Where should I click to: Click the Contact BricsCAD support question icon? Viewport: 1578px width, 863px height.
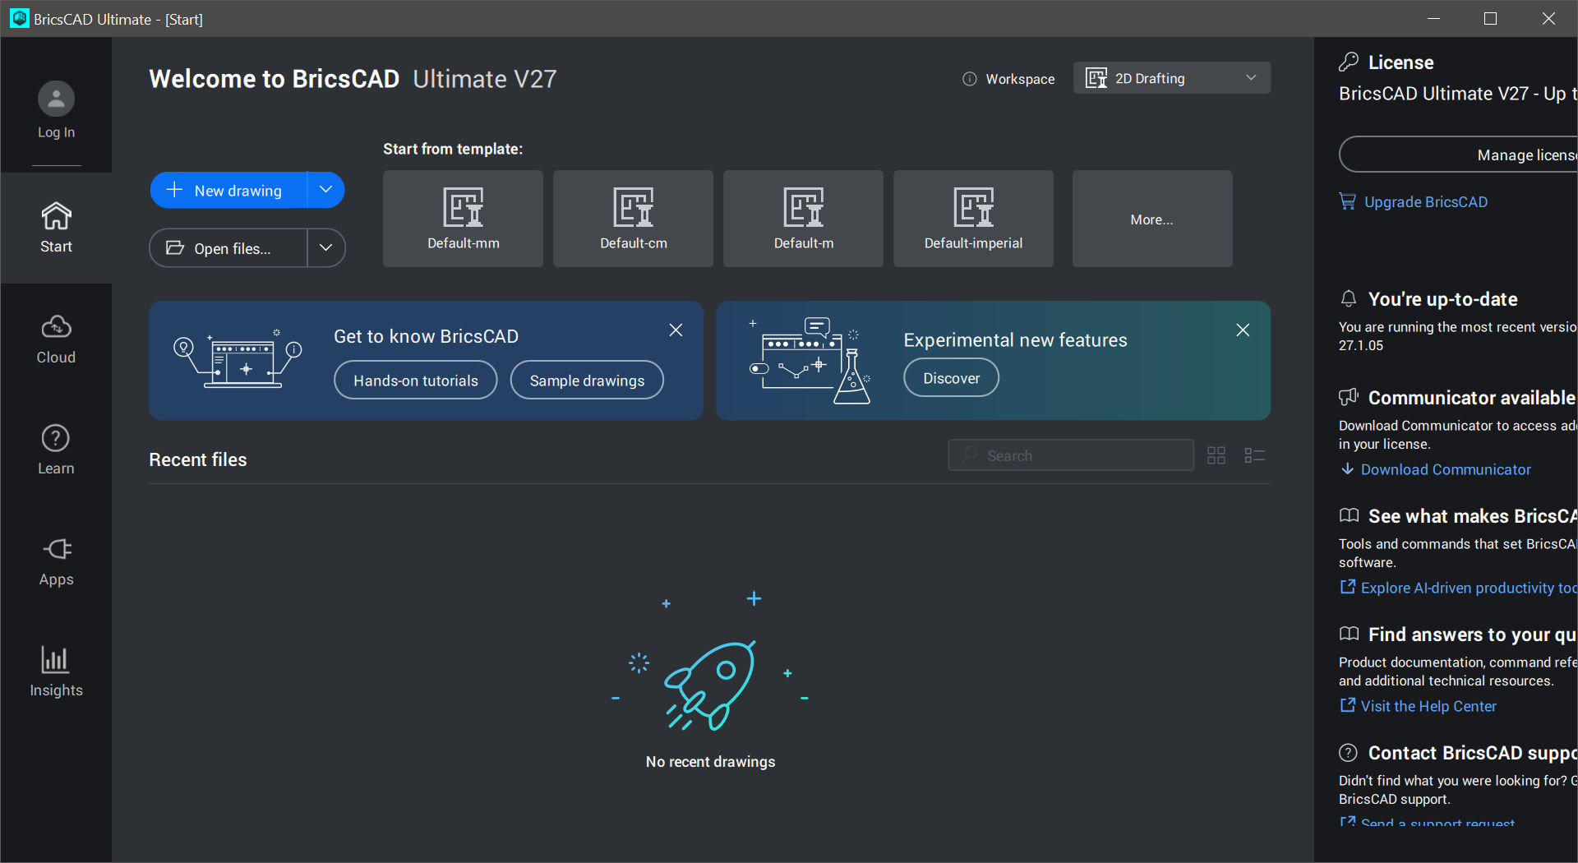click(1349, 752)
